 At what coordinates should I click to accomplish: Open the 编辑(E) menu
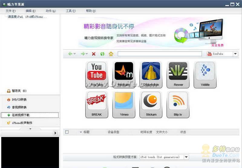31,11
